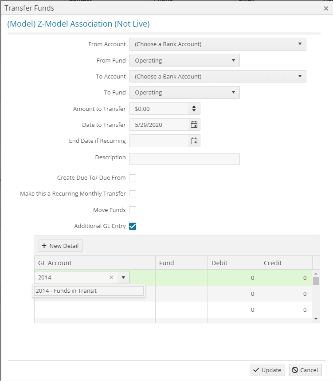Click the Debit column header

point(234,263)
